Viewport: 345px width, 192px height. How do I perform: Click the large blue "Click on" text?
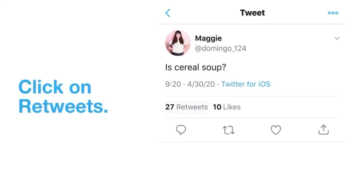[x=55, y=87]
